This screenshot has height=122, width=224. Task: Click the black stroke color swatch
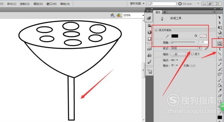[175, 36]
